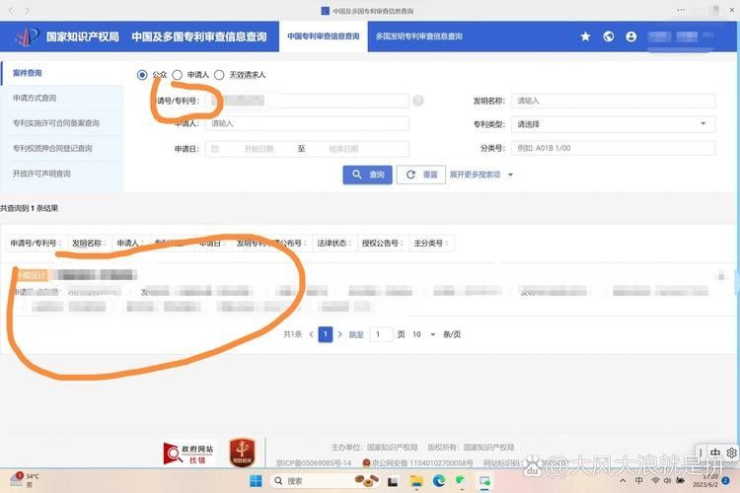
Task: Switch to 中国专利审查信息查询 tab
Action: (324, 36)
